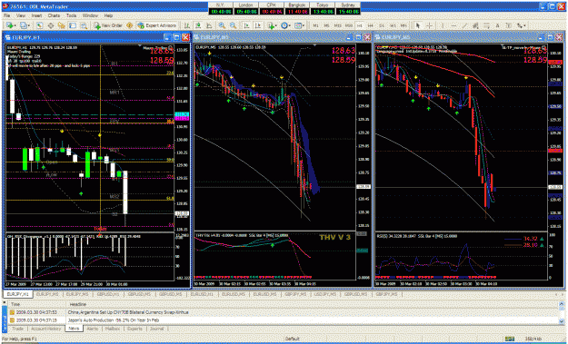Switch the timeframe to W1
This screenshot has height=344, width=568.
tap(393, 25)
